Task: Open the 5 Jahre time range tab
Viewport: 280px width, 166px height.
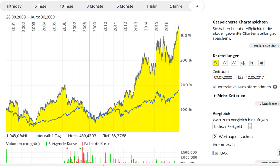Action: (x=176, y=6)
